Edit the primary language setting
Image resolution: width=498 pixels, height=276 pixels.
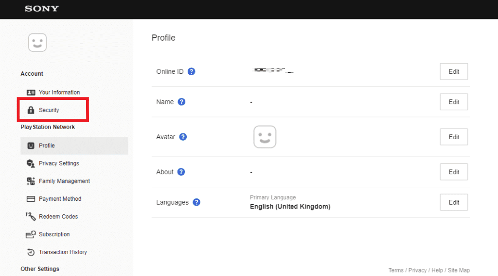(x=454, y=202)
